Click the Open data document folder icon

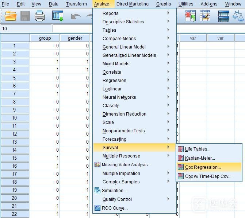11,16
